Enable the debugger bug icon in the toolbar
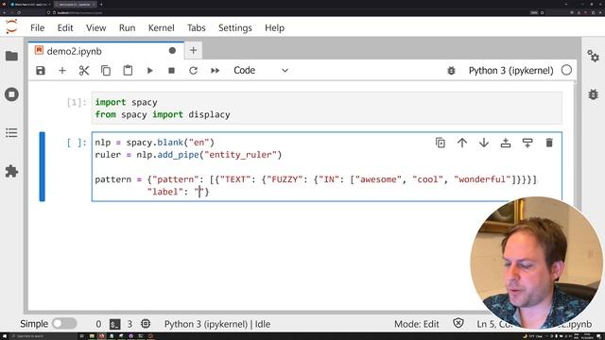This screenshot has width=605, height=340. [451, 71]
